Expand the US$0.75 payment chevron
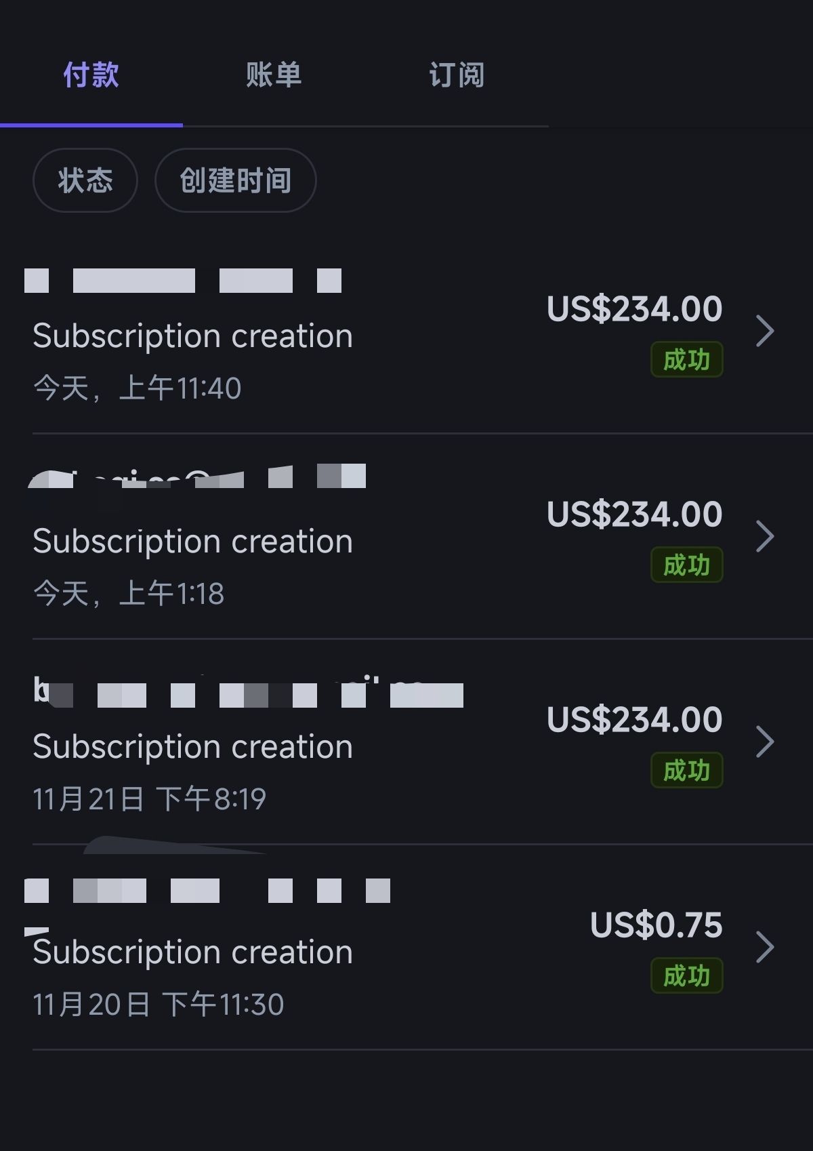Image resolution: width=813 pixels, height=1151 pixels. point(765,948)
